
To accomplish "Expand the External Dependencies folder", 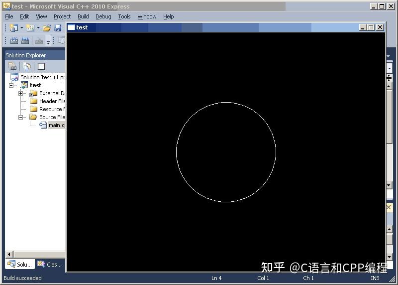I will pos(20,93).
